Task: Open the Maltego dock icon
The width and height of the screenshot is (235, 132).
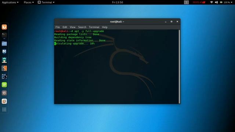Action: (x=4, y=77)
